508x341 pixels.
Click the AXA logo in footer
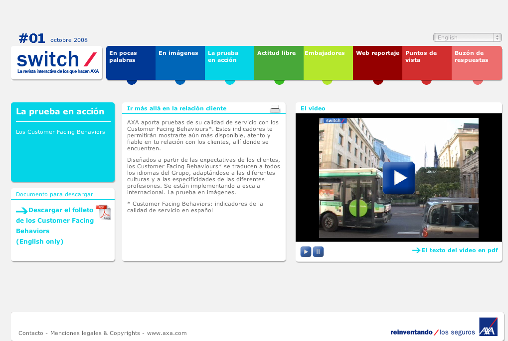pyautogui.click(x=488, y=327)
